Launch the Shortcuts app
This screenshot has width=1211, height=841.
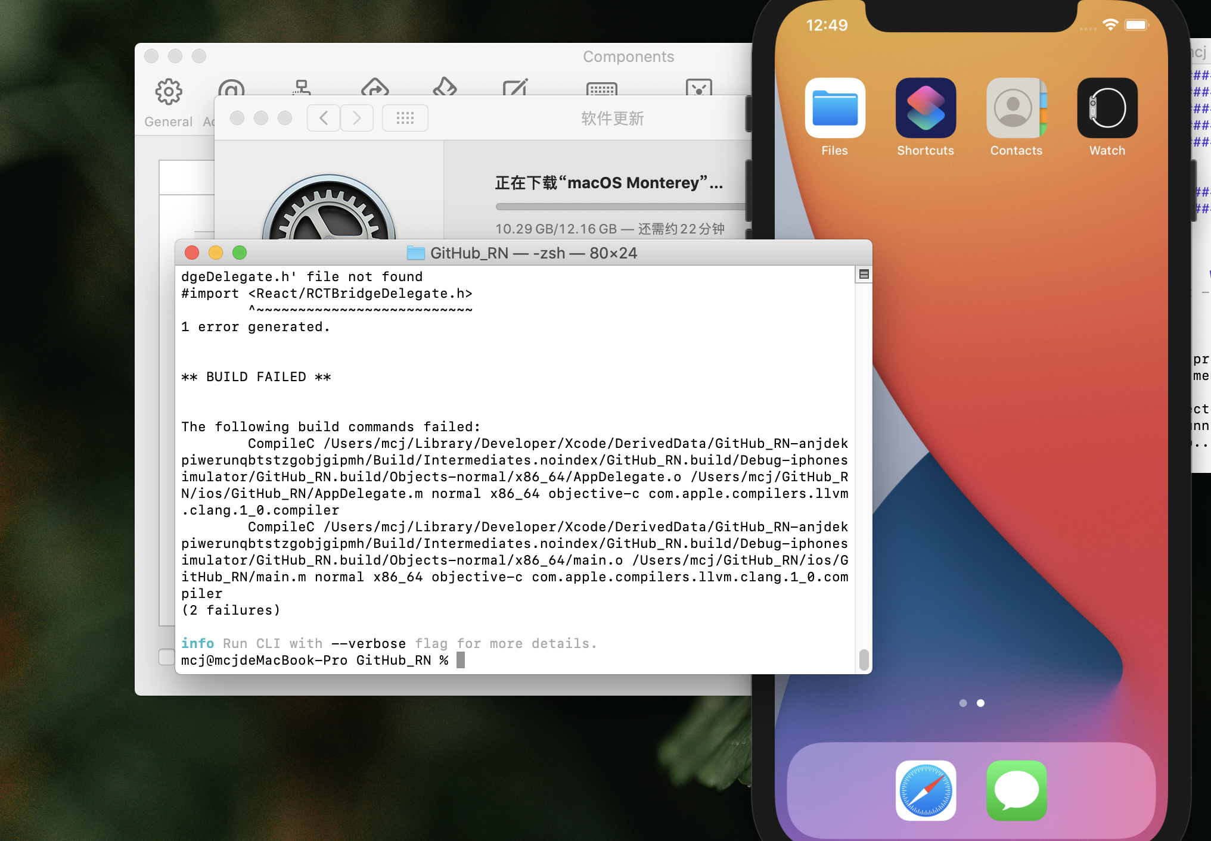[926, 108]
